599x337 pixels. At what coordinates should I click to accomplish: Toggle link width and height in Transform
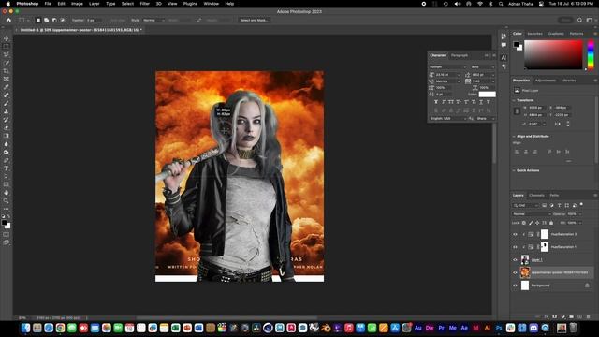[517, 111]
